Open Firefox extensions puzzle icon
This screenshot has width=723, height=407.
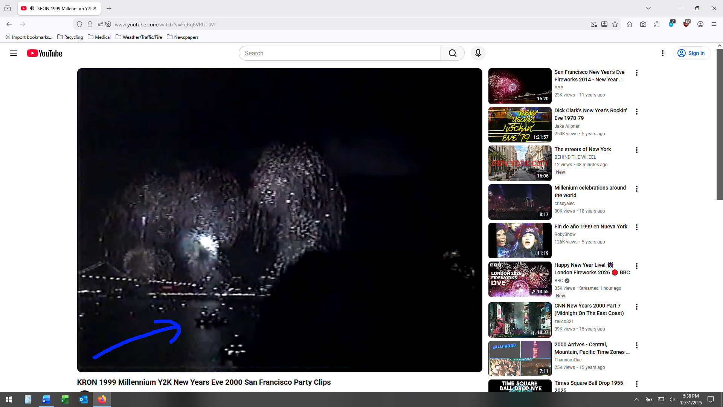(657, 24)
